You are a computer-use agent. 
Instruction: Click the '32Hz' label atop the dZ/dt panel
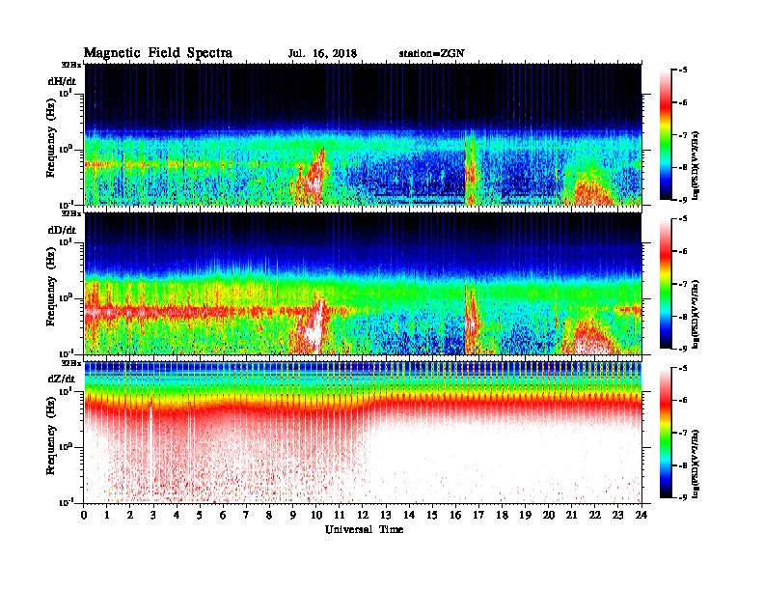pos(71,363)
